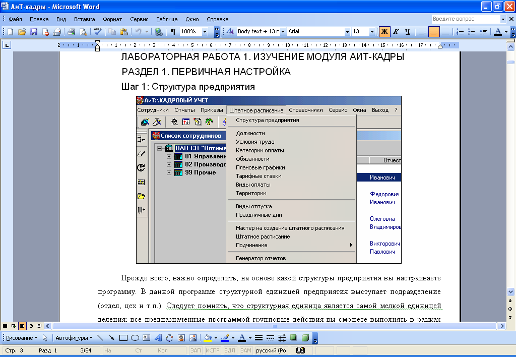This screenshot has width=516, height=357.
Task: Insert a diagram or organization chart
Action: pos(169,337)
